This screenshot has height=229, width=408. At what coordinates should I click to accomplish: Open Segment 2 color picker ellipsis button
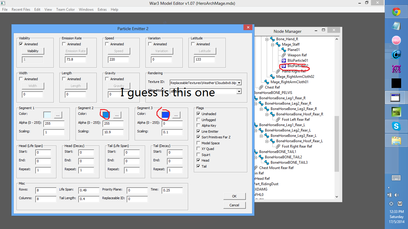point(117,115)
